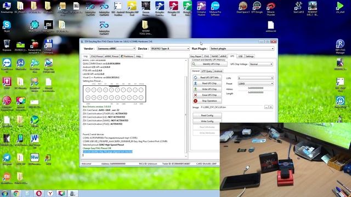Open the Hw desktop shortcut icon

point(35,159)
